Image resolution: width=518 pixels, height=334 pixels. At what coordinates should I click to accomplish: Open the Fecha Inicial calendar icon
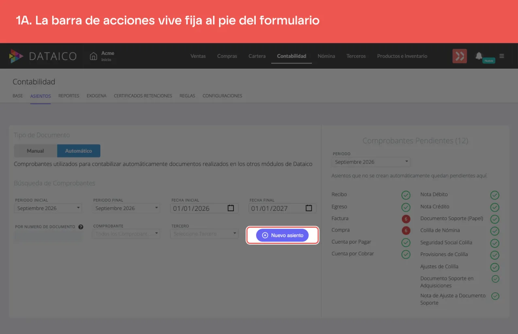tap(231, 208)
